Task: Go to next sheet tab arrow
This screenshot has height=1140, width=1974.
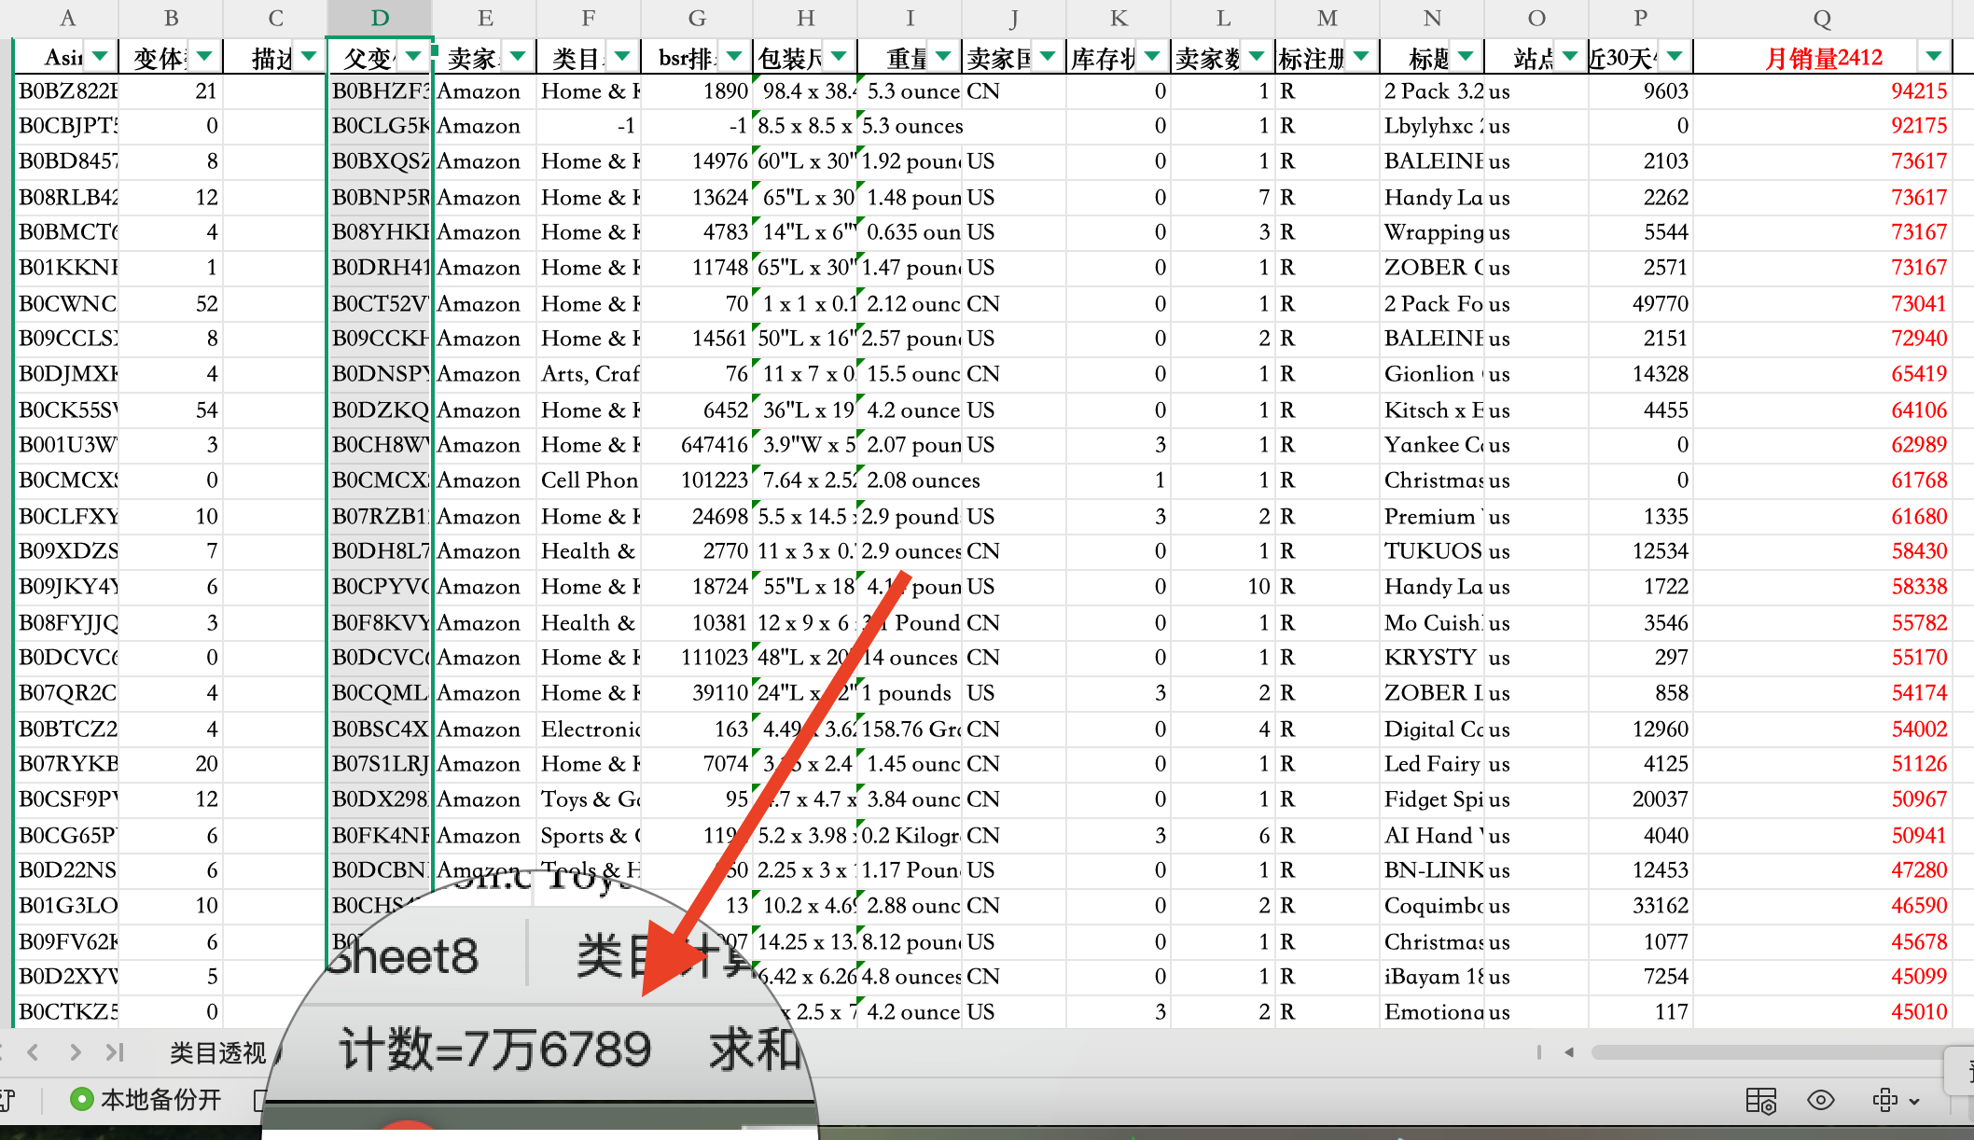Action: (x=75, y=1052)
